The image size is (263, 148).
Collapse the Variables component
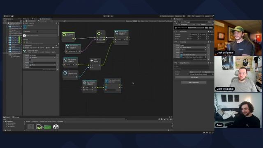[175, 42]
